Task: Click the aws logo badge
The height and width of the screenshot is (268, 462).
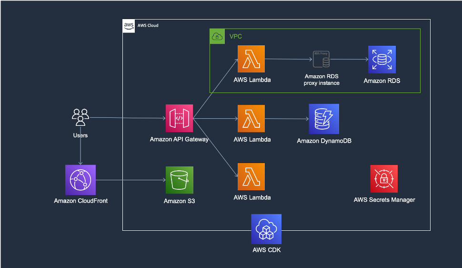Action: pyautogui.click(x=129, y=26)
